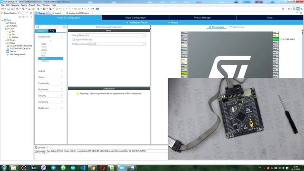
Task: Select IWDG in System Core list
Action: coord(44,50)
